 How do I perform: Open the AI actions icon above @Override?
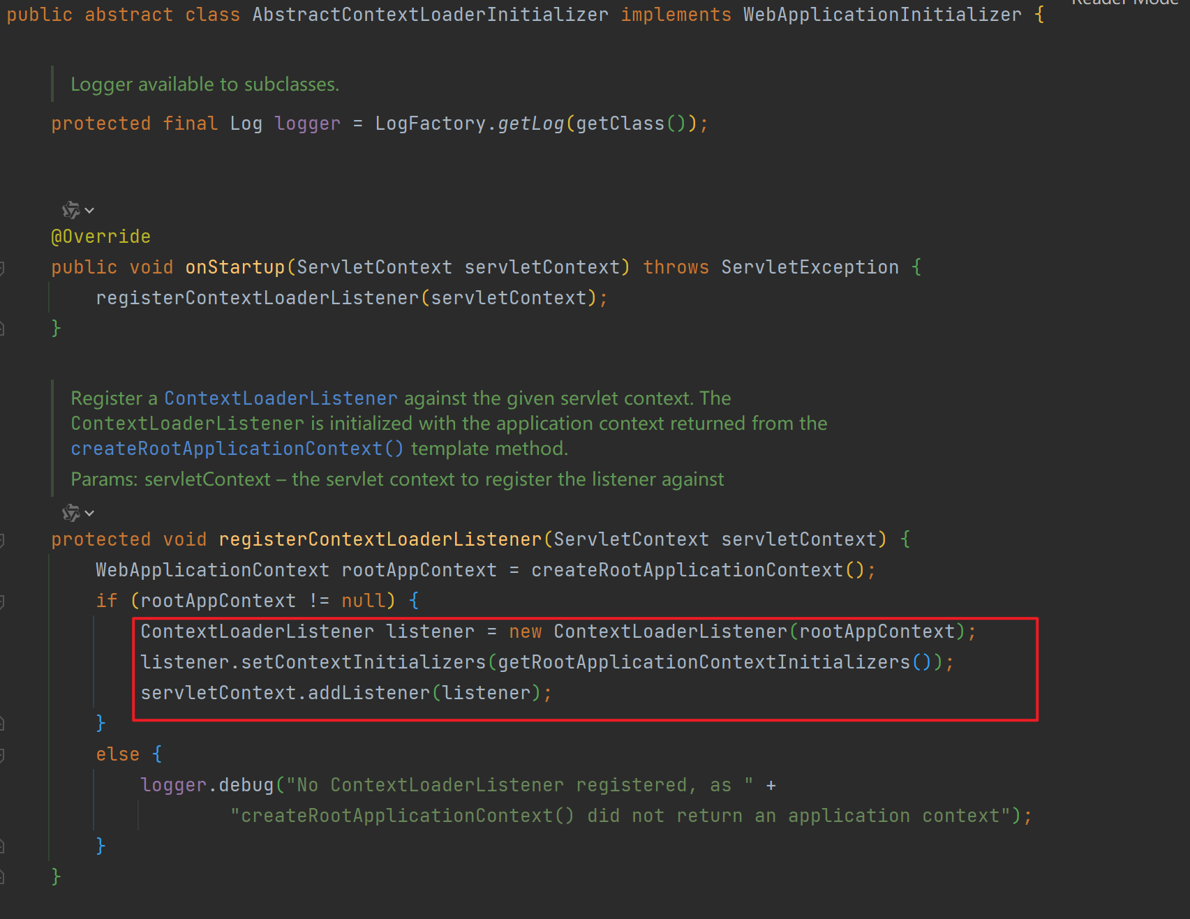pyautogui.click(x=77, y=210)
